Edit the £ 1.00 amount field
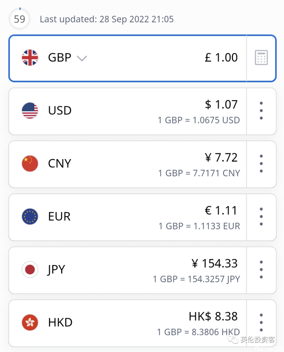This screenshot has width=284, height=352. point(221,57)
